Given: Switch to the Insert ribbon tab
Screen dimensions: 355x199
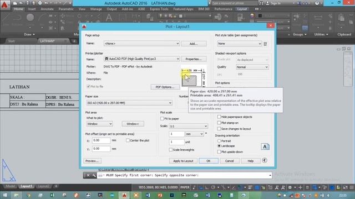Looking at the screenshot, I should (x=32, y=9).
